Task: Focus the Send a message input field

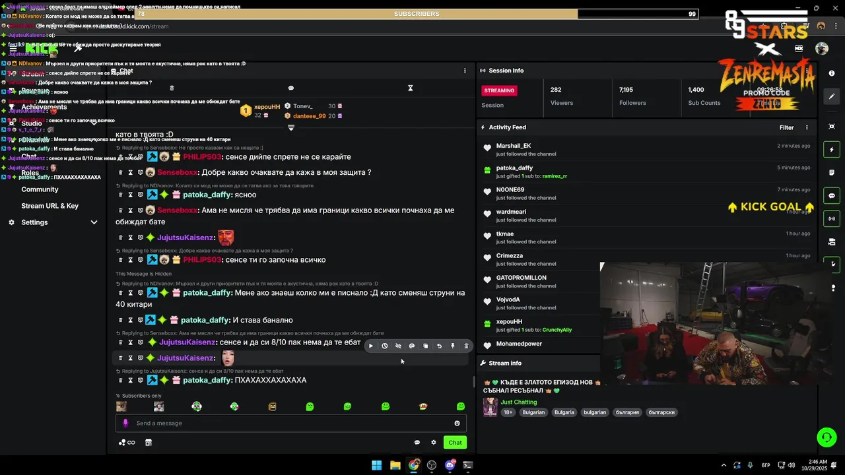Action: point(291,423)
